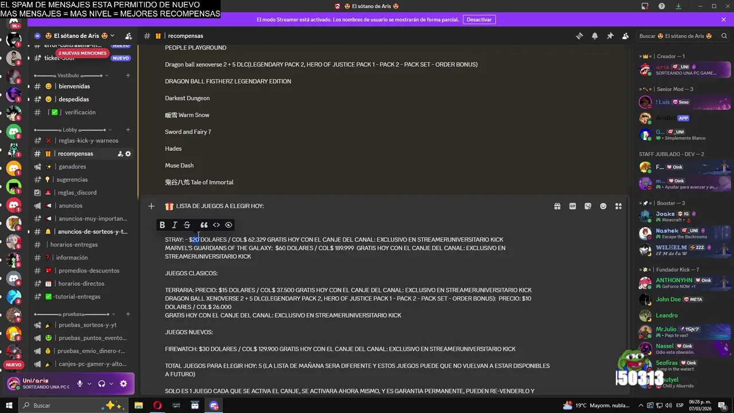Open the bienvenidas channel
Viewport: 734px width, 413px height.
[82, 86]
